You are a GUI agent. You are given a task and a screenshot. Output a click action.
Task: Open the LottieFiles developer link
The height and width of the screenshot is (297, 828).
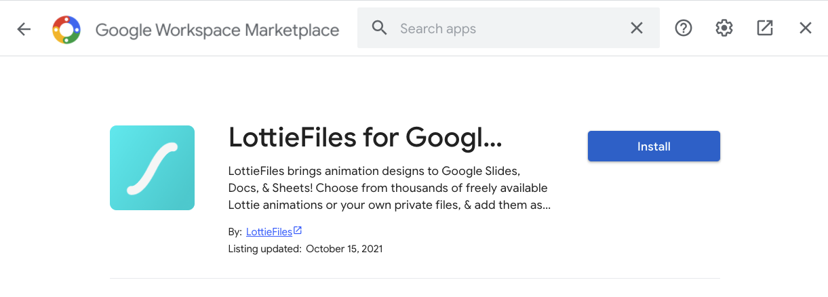[269, 232]
